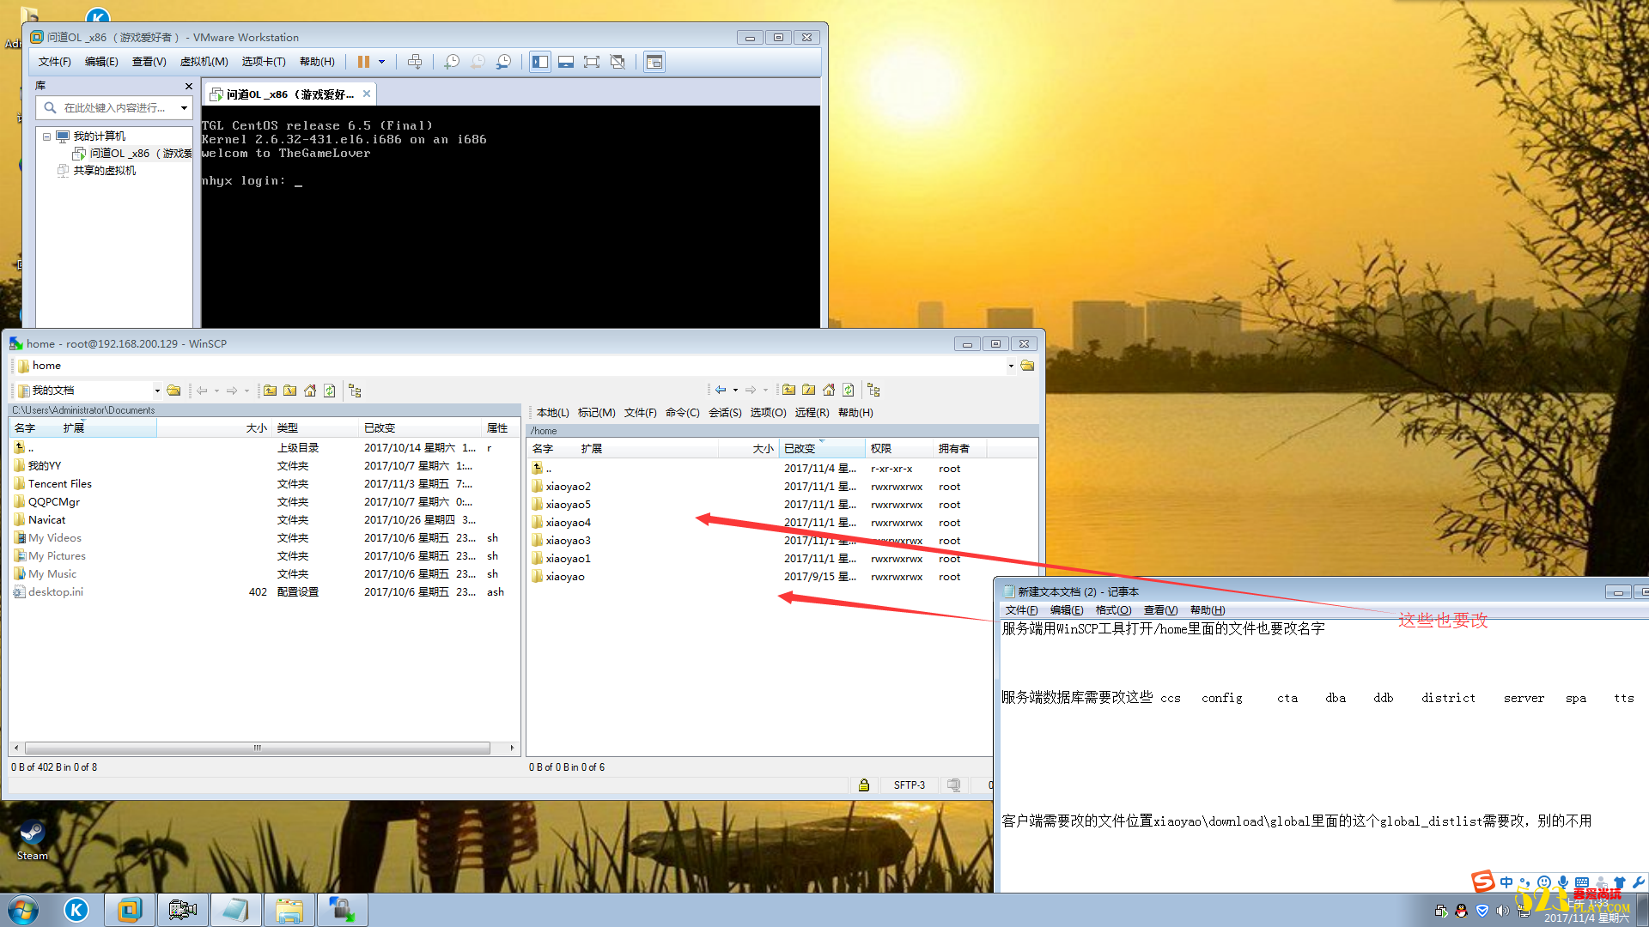1649x927 pixels.
Task: Go to remote root directory icon
Action: click(x=809, y=390)
